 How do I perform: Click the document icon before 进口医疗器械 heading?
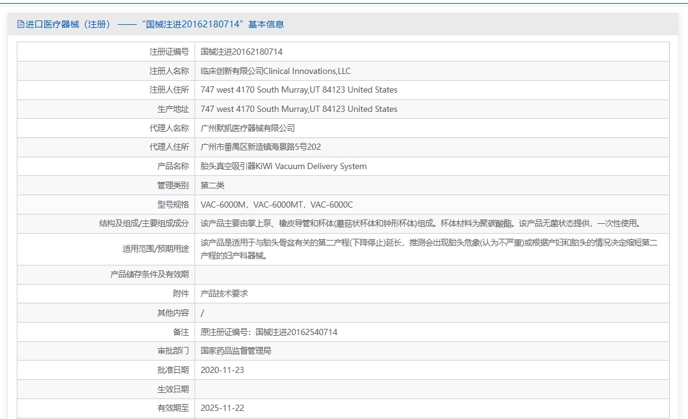click(x=21, y=25)
